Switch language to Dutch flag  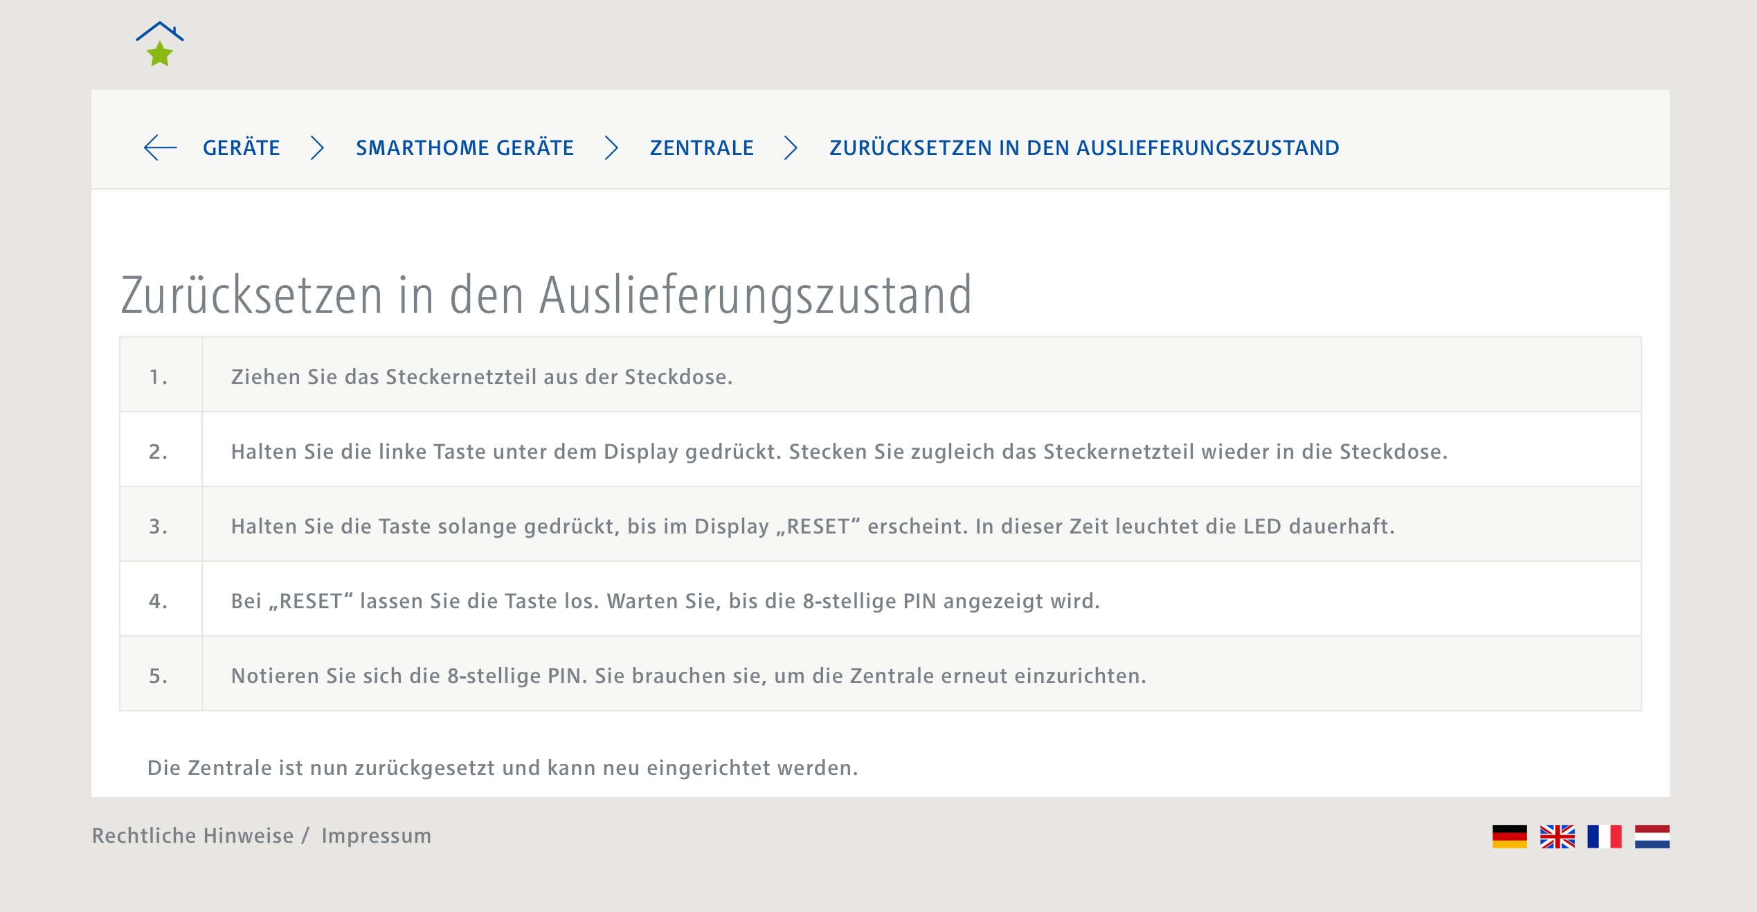click(x=1652, y=836)
